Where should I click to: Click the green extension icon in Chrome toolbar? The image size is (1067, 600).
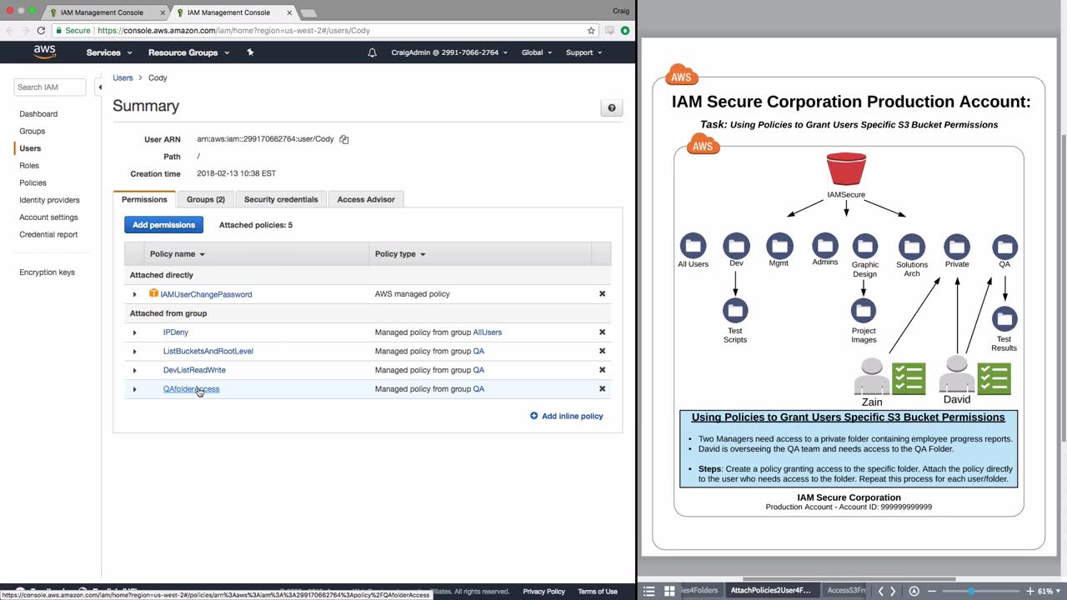(625, 31)
